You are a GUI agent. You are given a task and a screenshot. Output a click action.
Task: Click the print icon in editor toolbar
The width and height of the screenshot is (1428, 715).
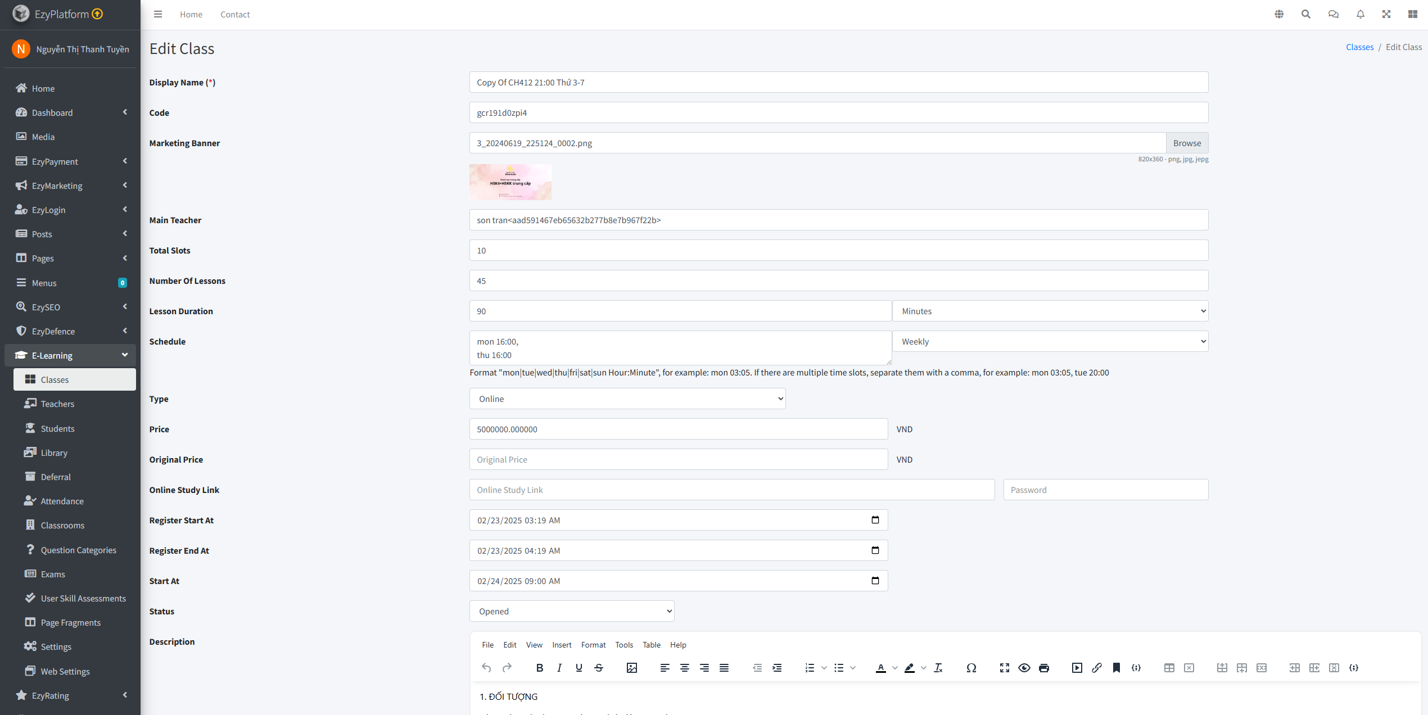pyautogui.click(x=1044, y=668)
